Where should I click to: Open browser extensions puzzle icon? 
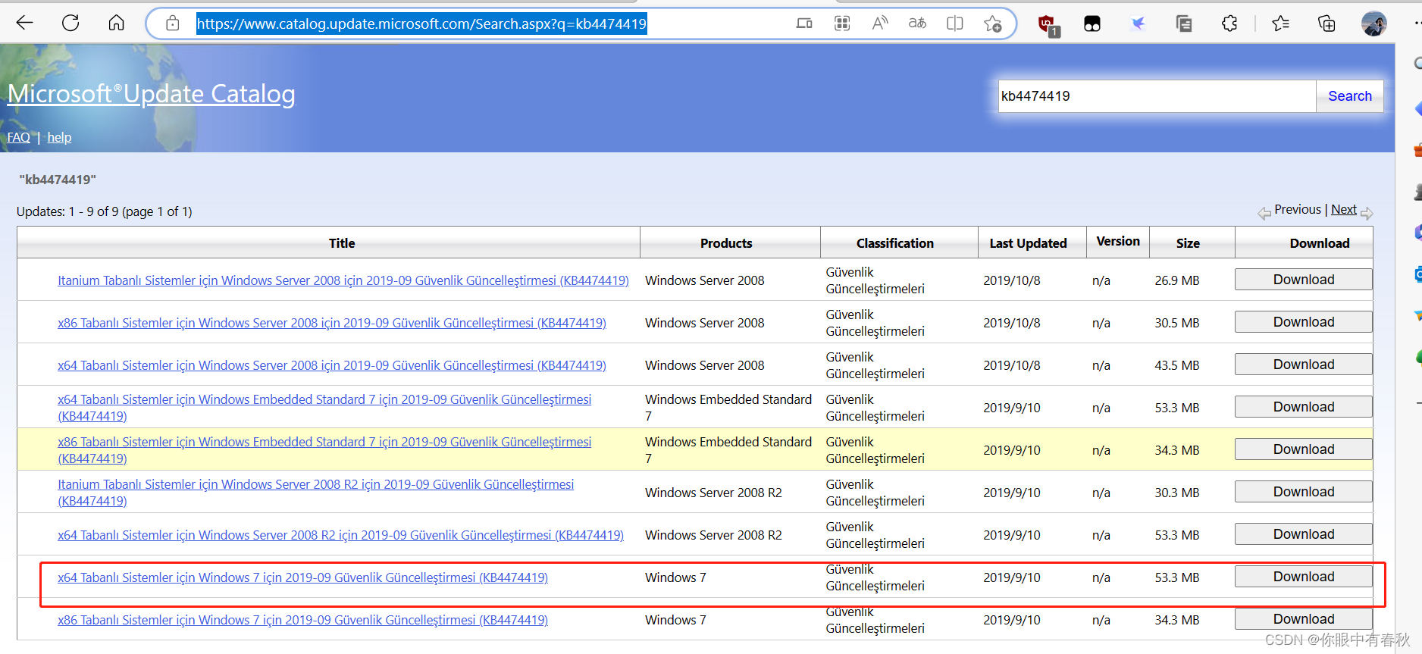pyautogui.click(x=1229, y=23)
